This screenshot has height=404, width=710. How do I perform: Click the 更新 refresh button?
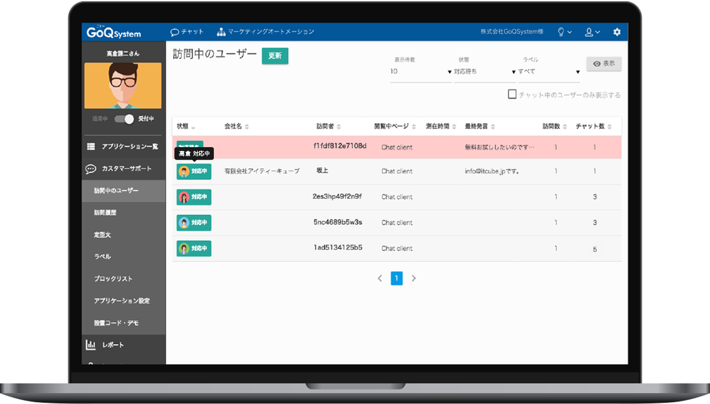[275, 56]
